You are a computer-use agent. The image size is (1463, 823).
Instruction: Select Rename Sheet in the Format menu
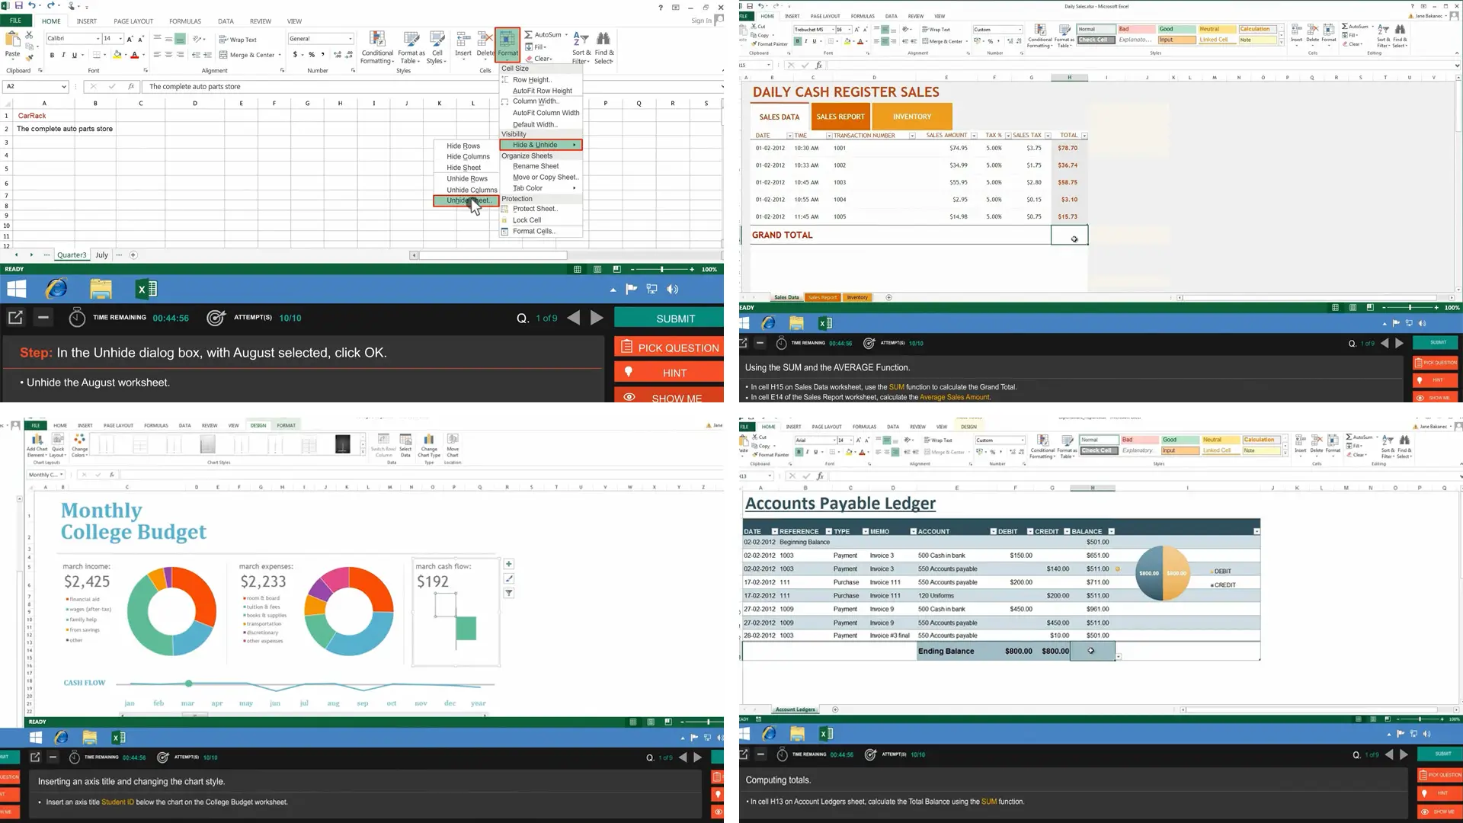tap(536, 166)
